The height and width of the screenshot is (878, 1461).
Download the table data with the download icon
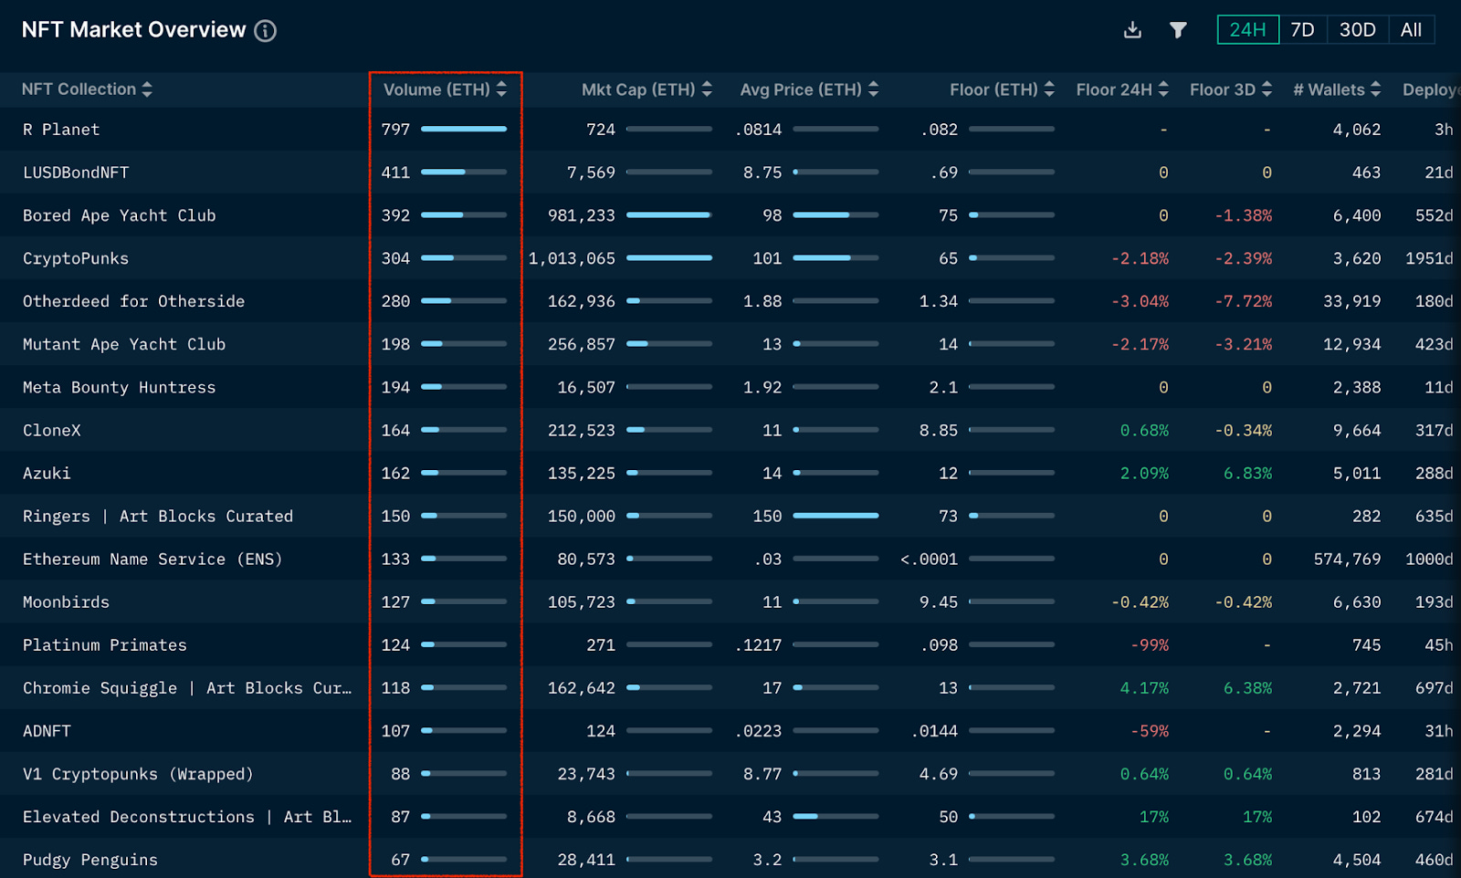pyautogui.click(x=1132, y=30)
